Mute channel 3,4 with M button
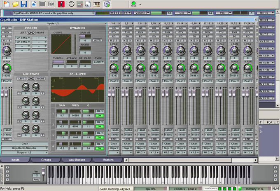 111,40
